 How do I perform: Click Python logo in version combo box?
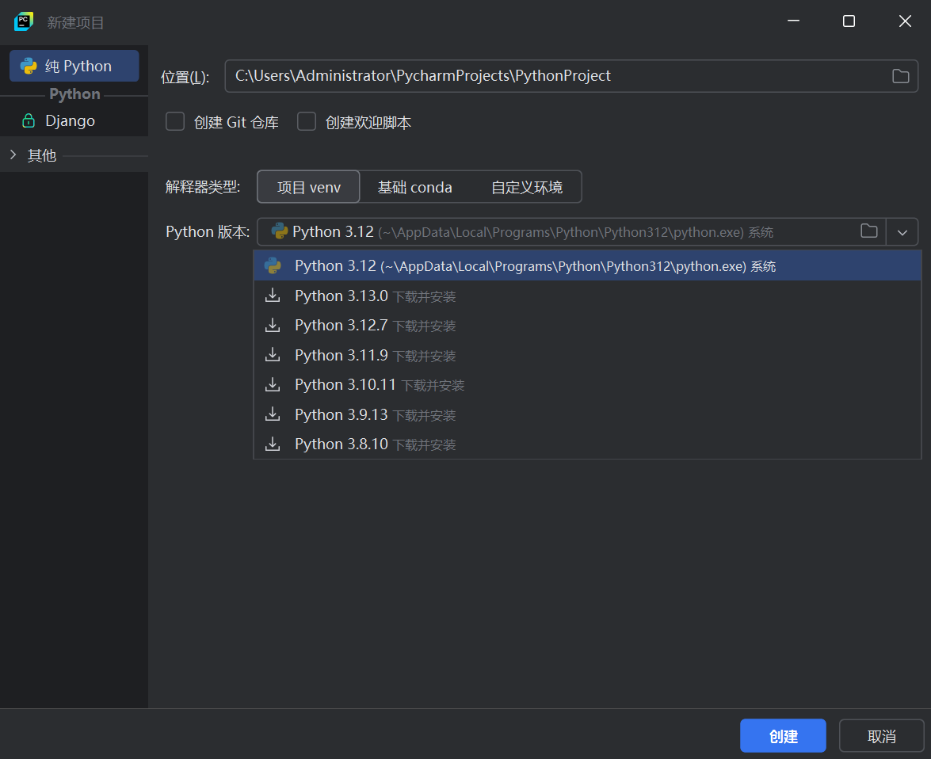click(279, 231)
